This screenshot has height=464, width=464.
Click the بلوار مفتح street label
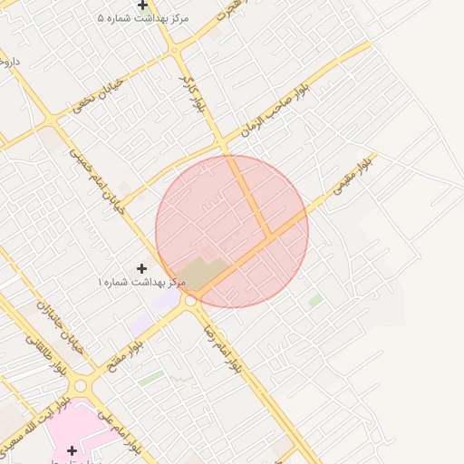click(124, 356)
